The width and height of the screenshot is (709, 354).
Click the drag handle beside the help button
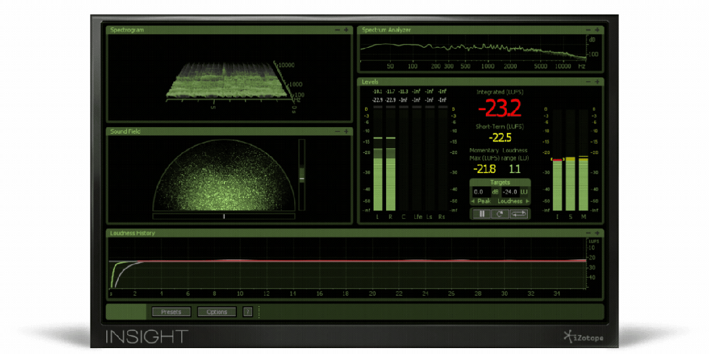259,312
